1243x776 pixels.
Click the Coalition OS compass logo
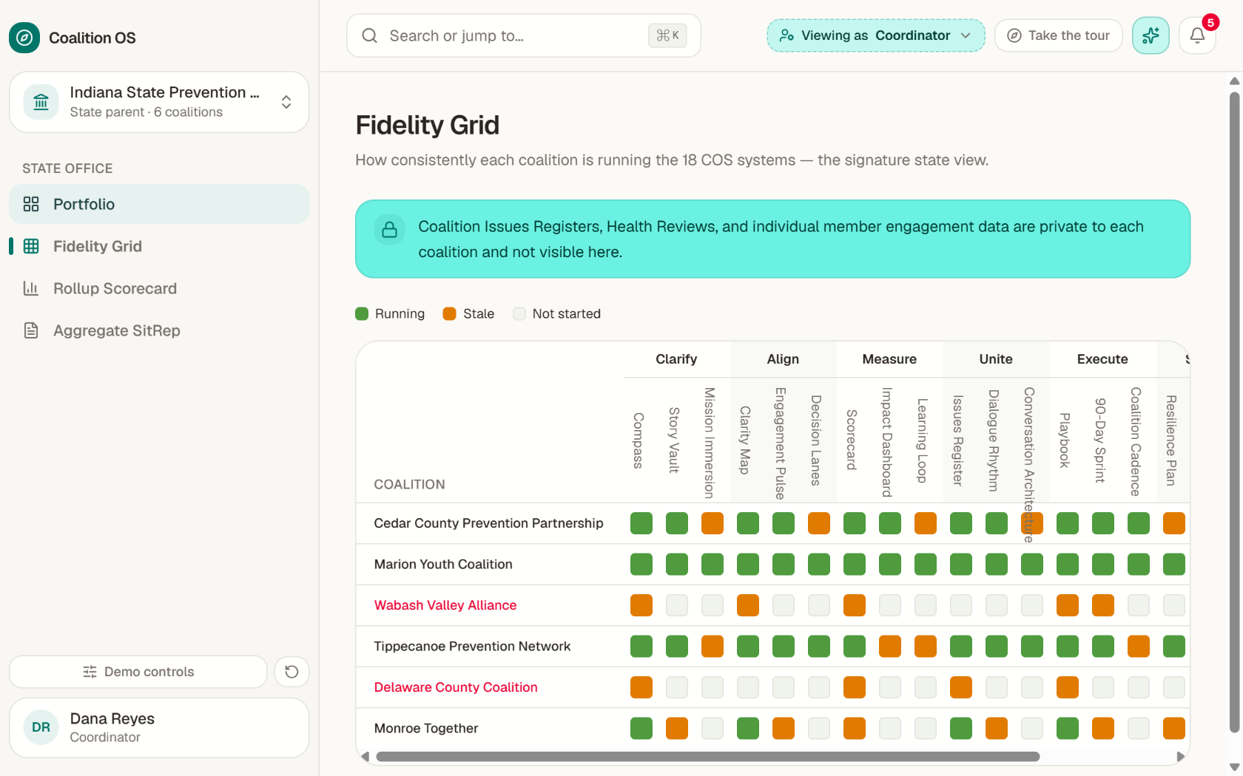coord(24,38)
